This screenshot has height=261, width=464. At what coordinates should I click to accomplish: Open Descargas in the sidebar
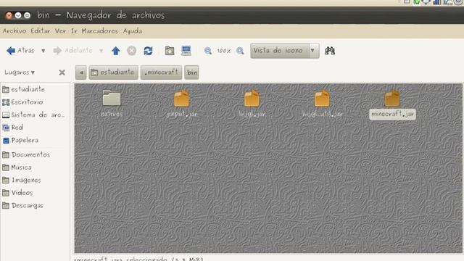coord(22,206)
